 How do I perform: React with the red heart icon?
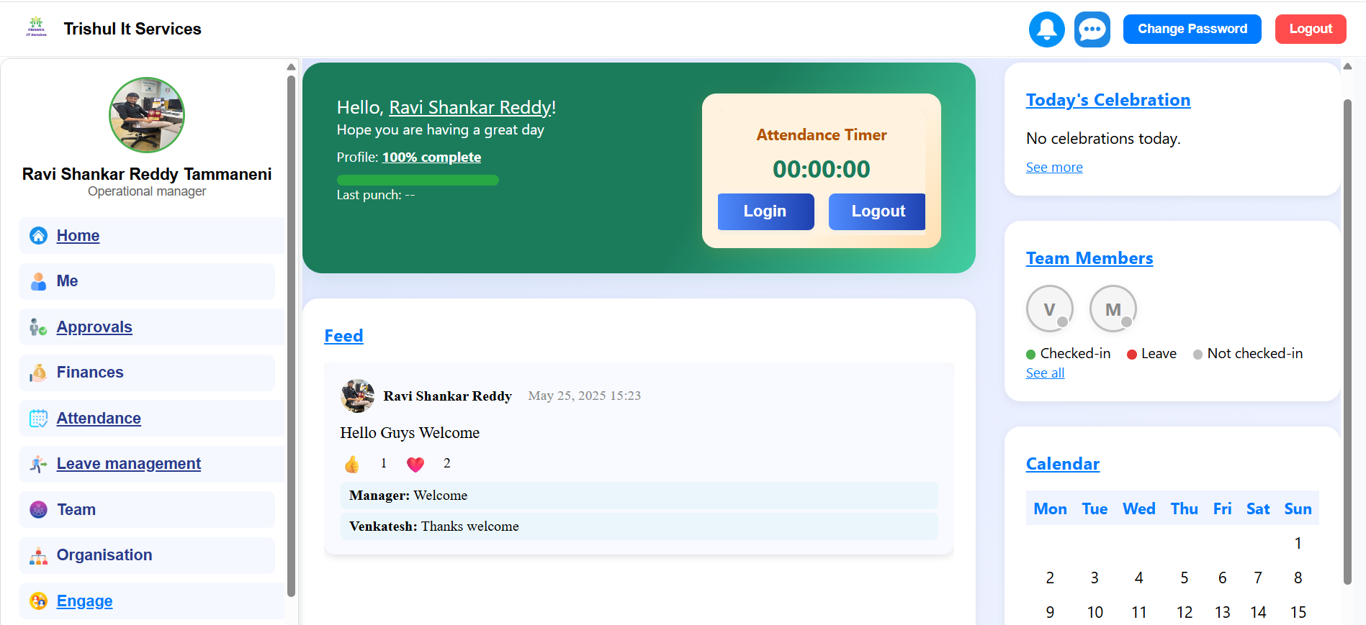(x=415, y=465)
